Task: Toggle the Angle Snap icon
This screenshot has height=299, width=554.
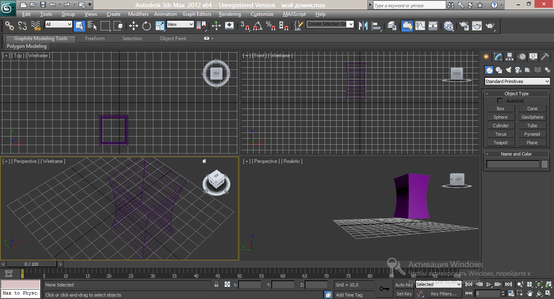Action: [x=258, y=26]
